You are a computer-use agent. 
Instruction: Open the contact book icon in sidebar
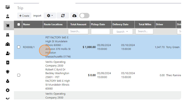click(8, 62)
